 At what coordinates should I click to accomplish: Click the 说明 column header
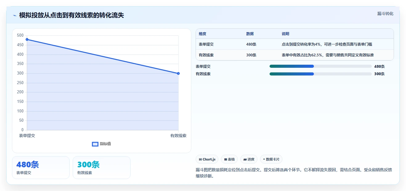tap(285, 34)
